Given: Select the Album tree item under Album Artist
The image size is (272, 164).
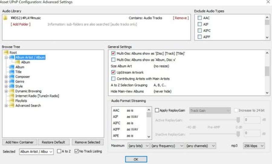Looking at the screenshot, I should [x=25, y=62].
